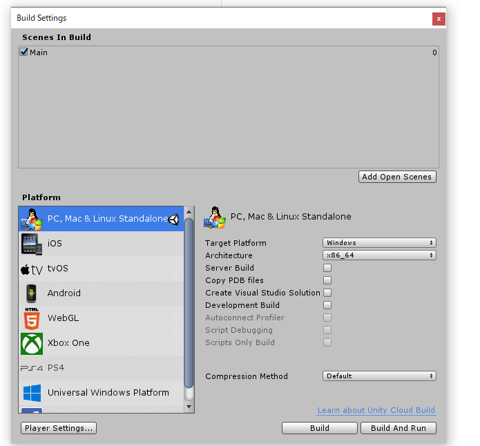
Task: Select WebGL in the platform list
Action: point(101,318)
